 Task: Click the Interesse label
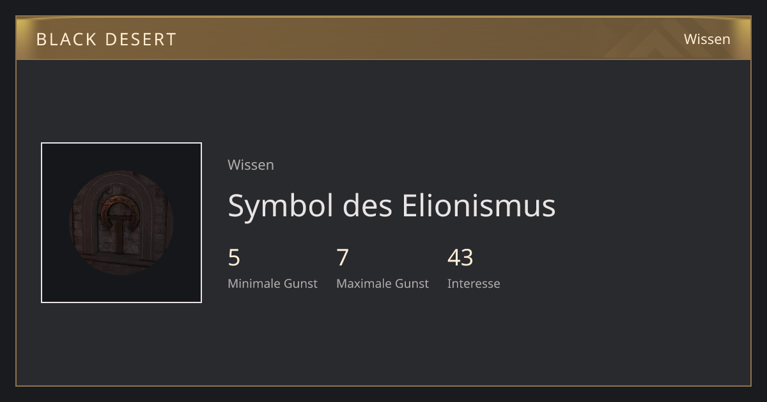pos(474,283)
